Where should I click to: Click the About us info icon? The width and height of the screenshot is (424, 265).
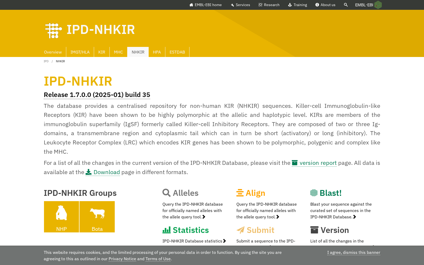[x=317, y=5]
